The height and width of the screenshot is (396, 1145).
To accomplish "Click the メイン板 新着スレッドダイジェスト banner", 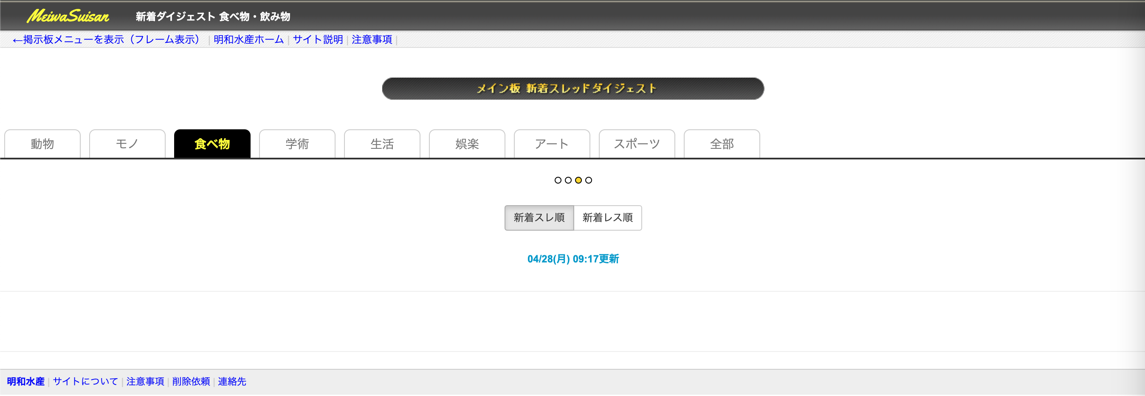I will pos(573,89).
